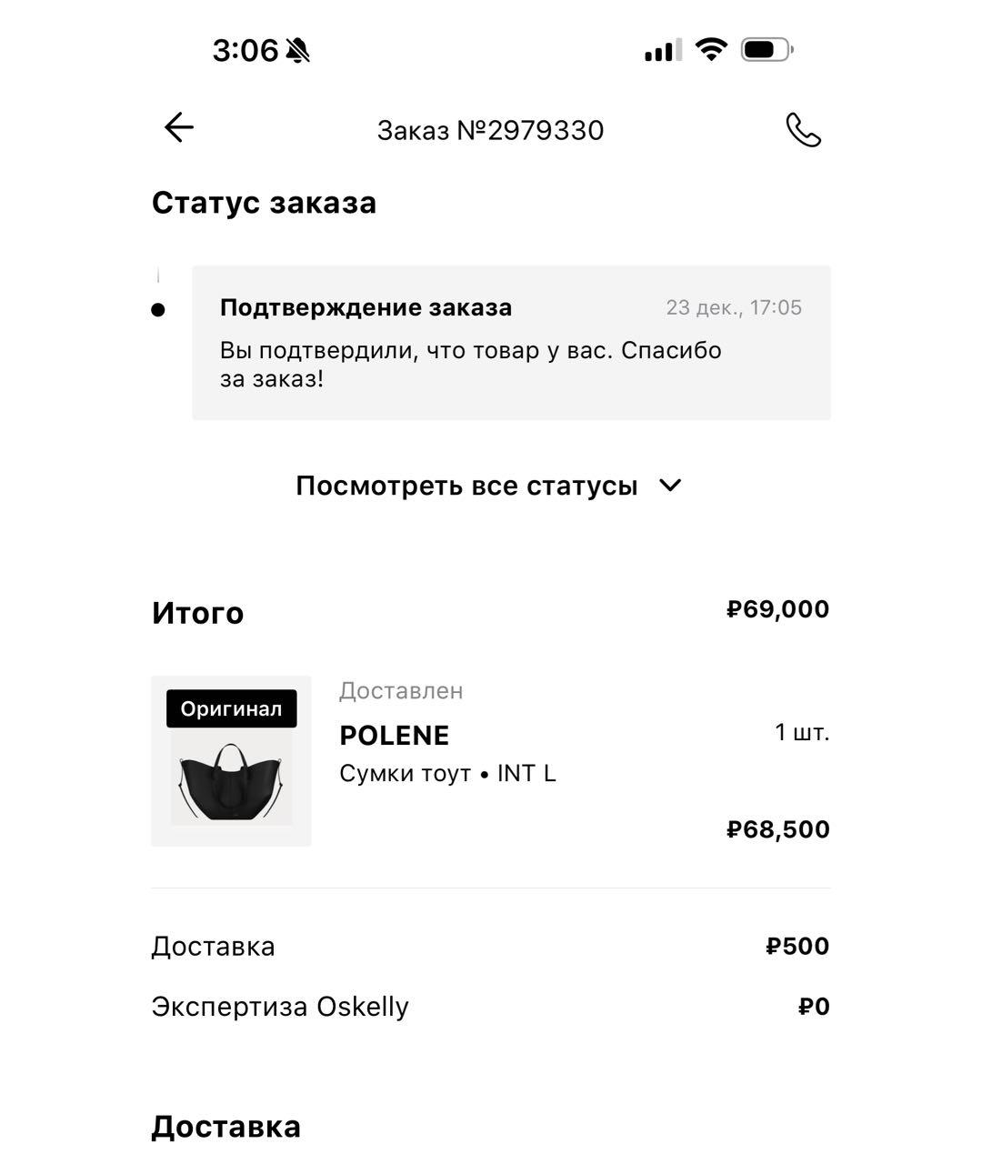Open the Доставка section details
982x1164 pixels.
[227, 1126]
